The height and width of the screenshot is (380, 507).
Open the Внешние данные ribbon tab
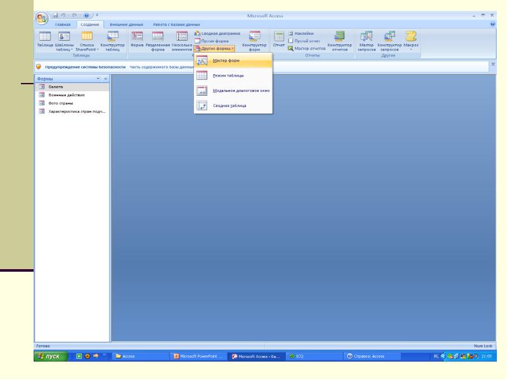126,25
